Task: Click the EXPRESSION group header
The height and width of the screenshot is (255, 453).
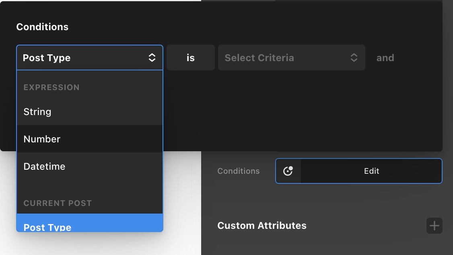Action: coord(51,88)
